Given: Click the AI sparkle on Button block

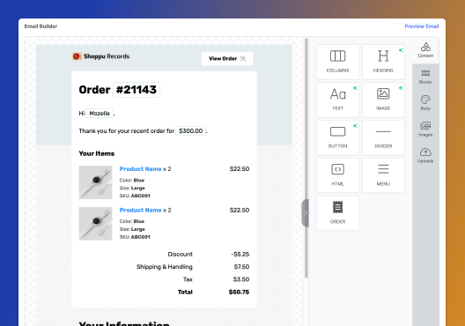Looking at the screenshot, I should coord(355,126).
